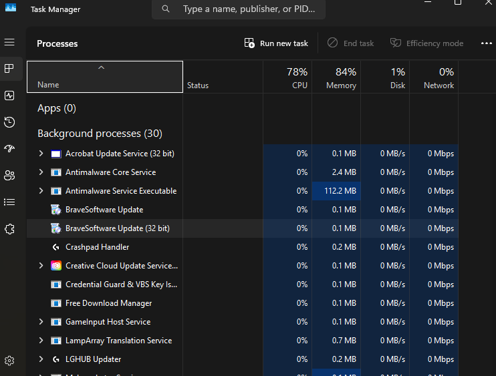This screenshot has width=496, height=376.
Task: Select Background processes (30) group header
Action: [x=100, y=134]
